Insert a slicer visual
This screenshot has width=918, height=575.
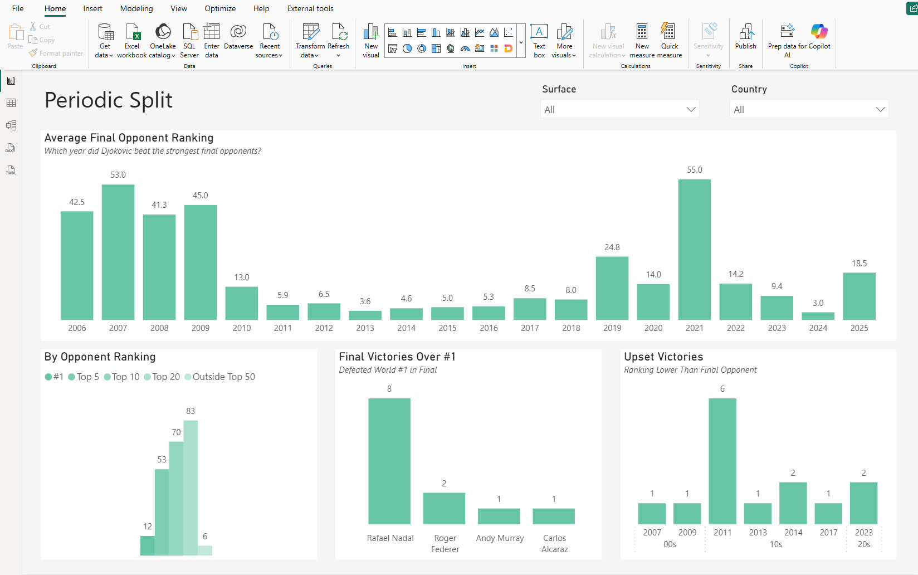pos(393,48)
